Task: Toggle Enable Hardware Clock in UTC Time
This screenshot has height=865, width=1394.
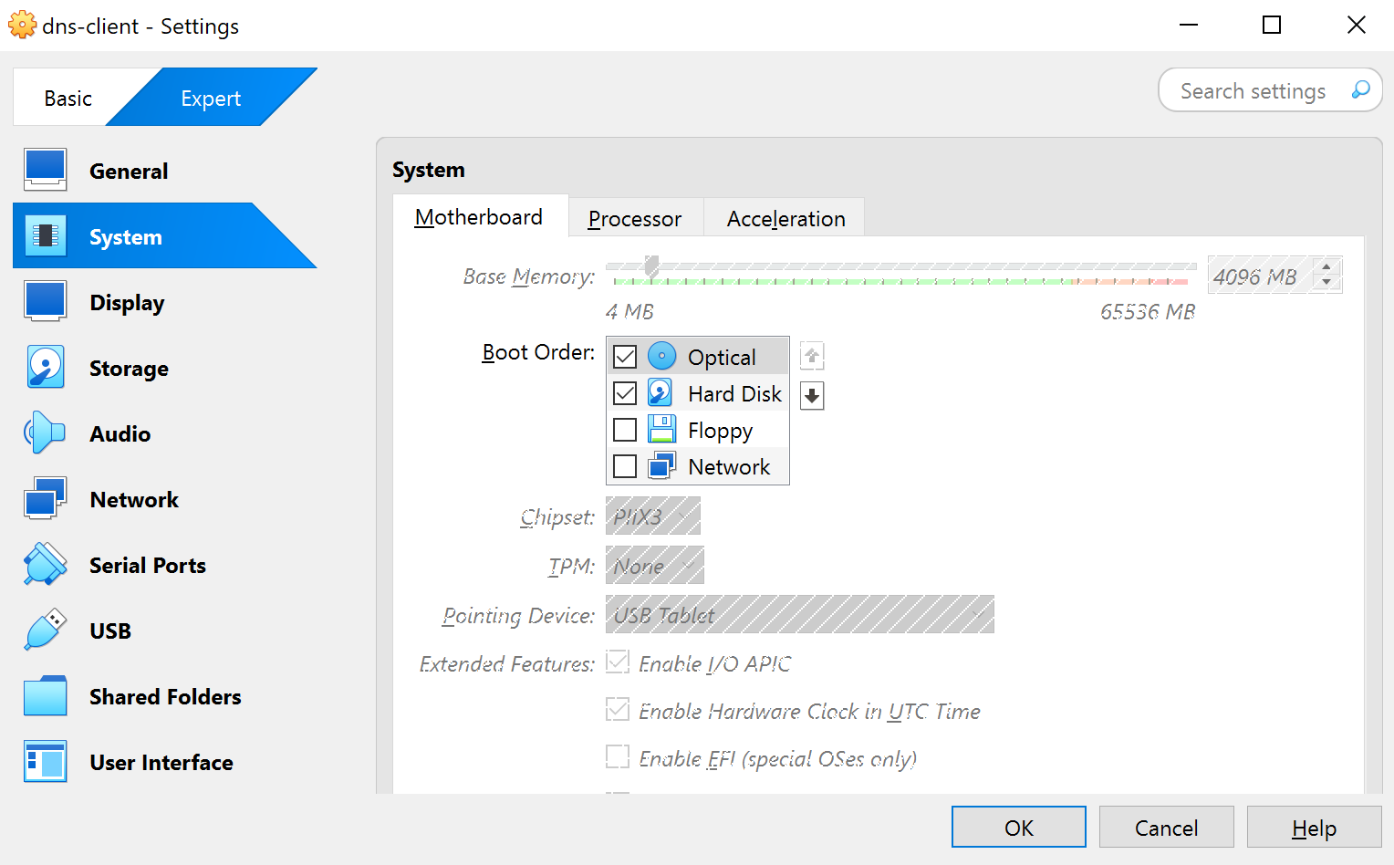Action: coord(618,710)
